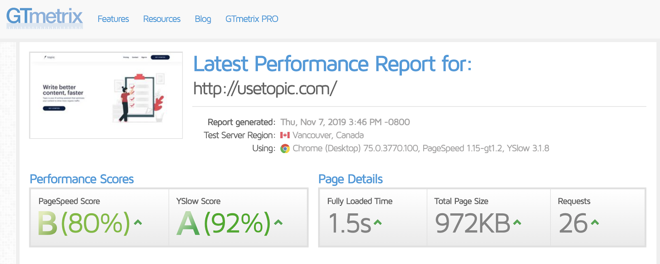Click the usetopic.com site screenshot thumbnail
This screenshot has height=264, width=660.
(106, 95)
